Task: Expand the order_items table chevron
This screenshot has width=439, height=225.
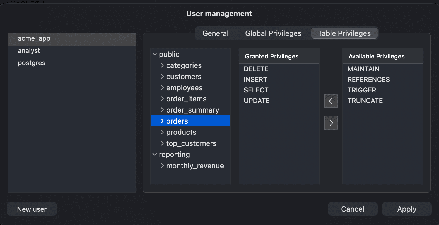Action: pos(162,99)
